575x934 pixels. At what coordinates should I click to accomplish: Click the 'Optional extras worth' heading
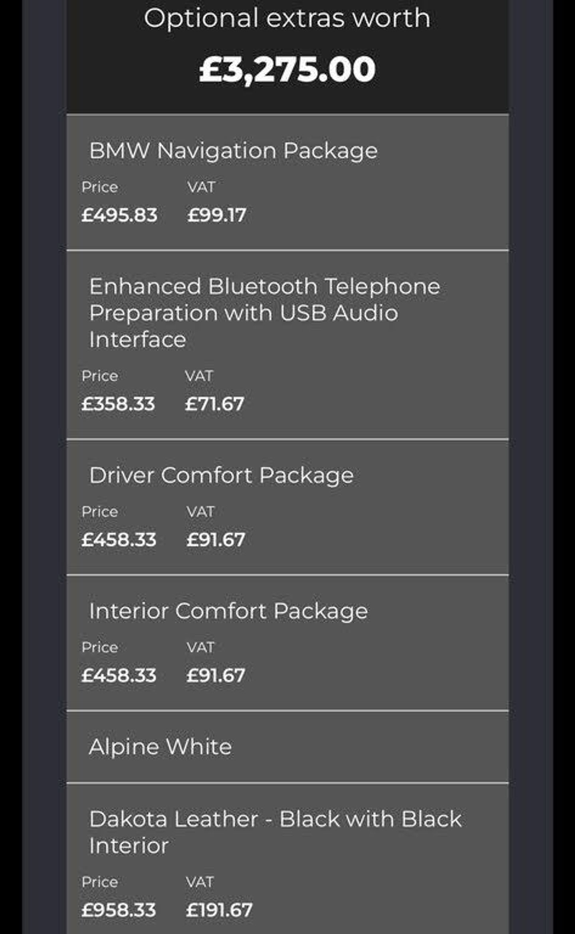point(287,18)
